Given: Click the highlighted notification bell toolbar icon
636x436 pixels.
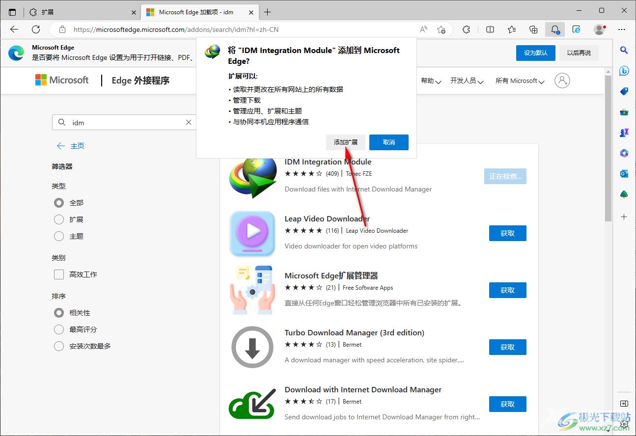Looking at the screenshot, I should click(x=555, y=29).
